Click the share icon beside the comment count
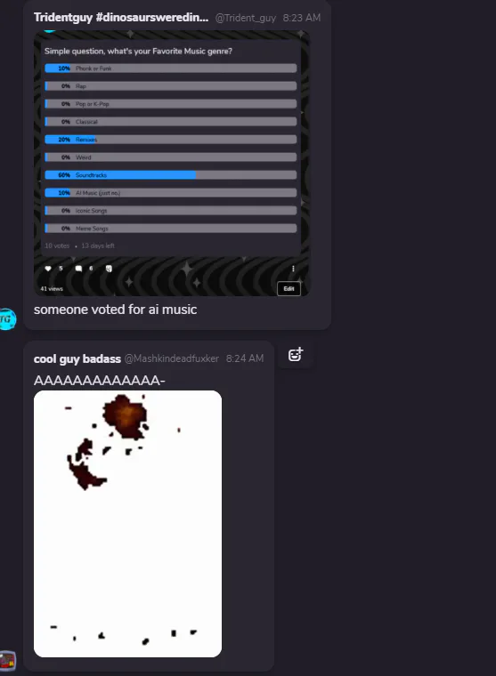 pos(109,269)
